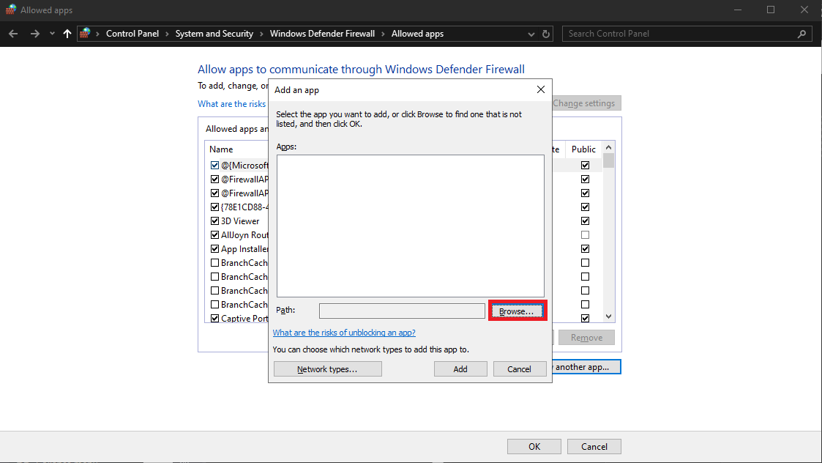Open the address bar dropdown chevron
This screenshot has width=822, height=463.
pos(531,33)
